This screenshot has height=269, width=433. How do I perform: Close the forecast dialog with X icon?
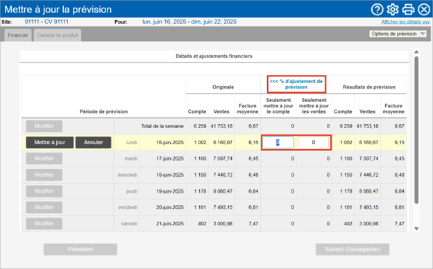click(x=424, y=10)
